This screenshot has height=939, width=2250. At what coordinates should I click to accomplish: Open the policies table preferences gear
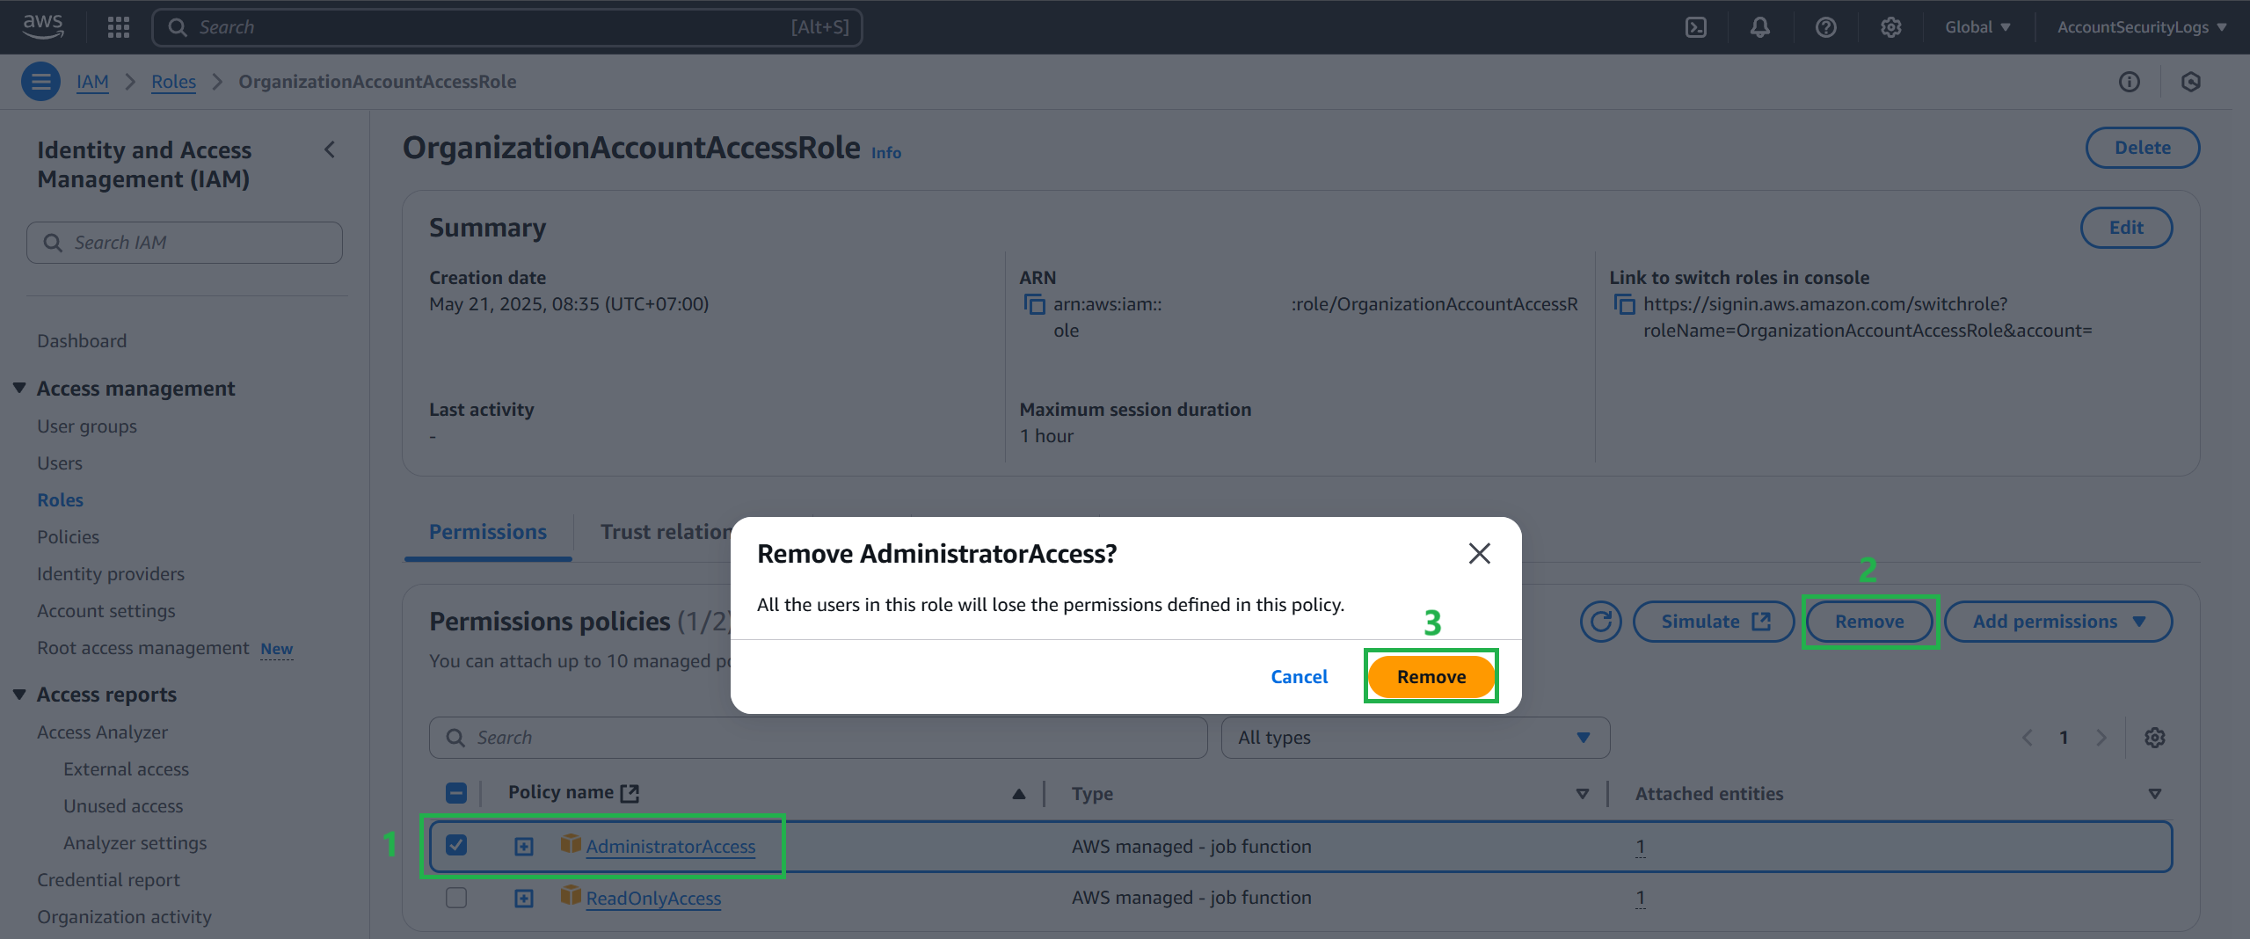click(2154, 738)
